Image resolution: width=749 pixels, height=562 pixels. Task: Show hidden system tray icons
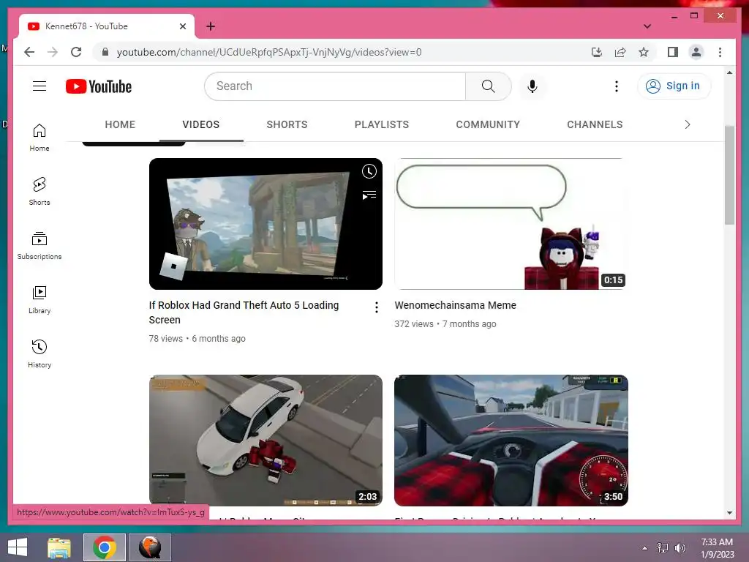[644, 548]
